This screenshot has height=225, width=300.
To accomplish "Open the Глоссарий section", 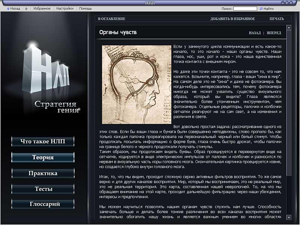I will click(x=43, y=204).
